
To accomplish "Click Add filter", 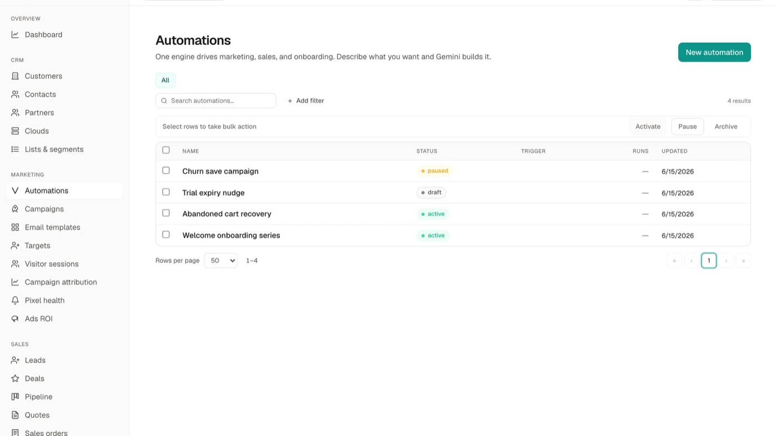I will point(306,101).
